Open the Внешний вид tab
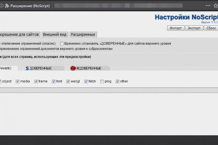218x145 pixels. point(54,34)
